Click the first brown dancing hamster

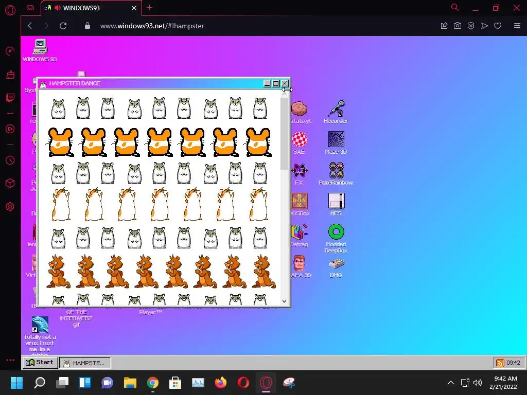(59, 272)
